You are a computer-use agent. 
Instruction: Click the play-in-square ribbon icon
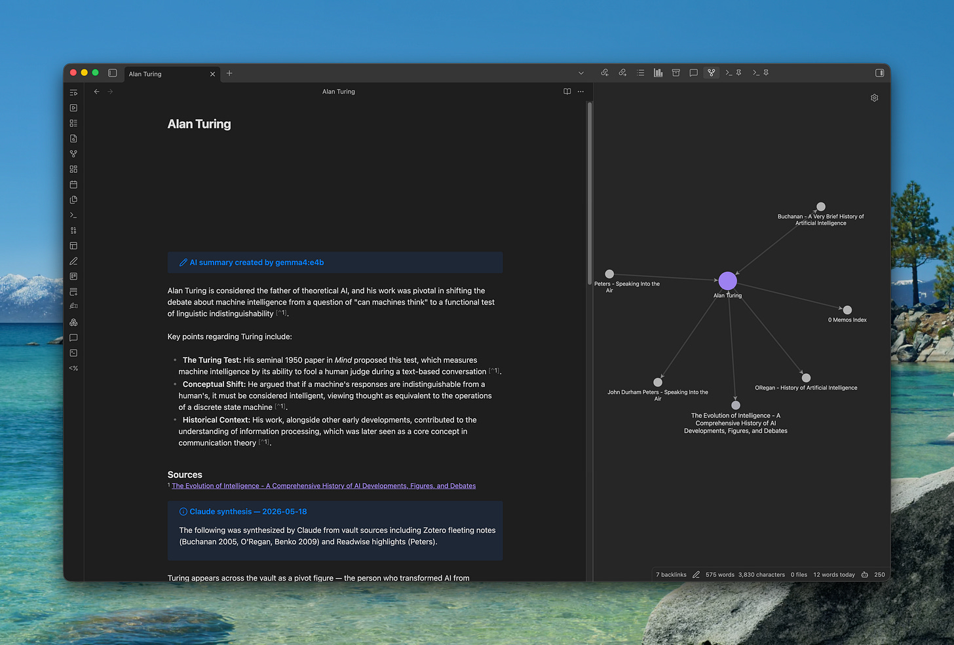[73, 107]
